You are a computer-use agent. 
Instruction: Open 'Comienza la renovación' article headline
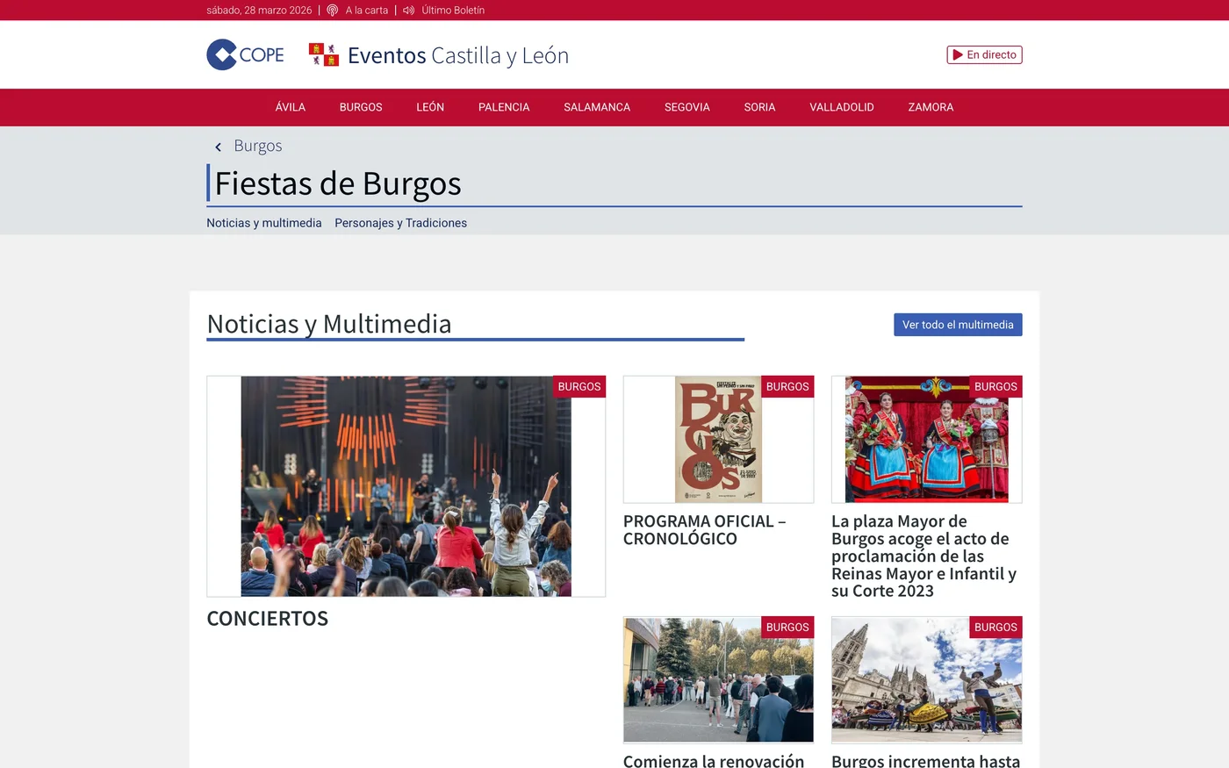(x=713, y=761)
